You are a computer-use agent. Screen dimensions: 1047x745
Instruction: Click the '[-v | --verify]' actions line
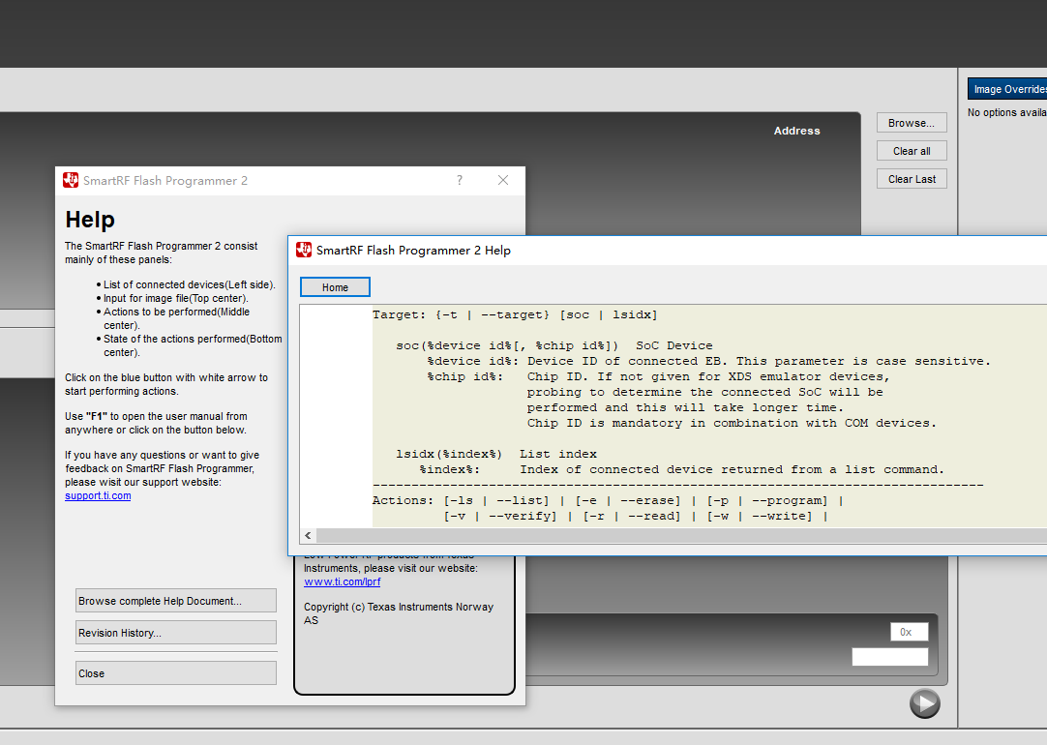coord(636,516)
